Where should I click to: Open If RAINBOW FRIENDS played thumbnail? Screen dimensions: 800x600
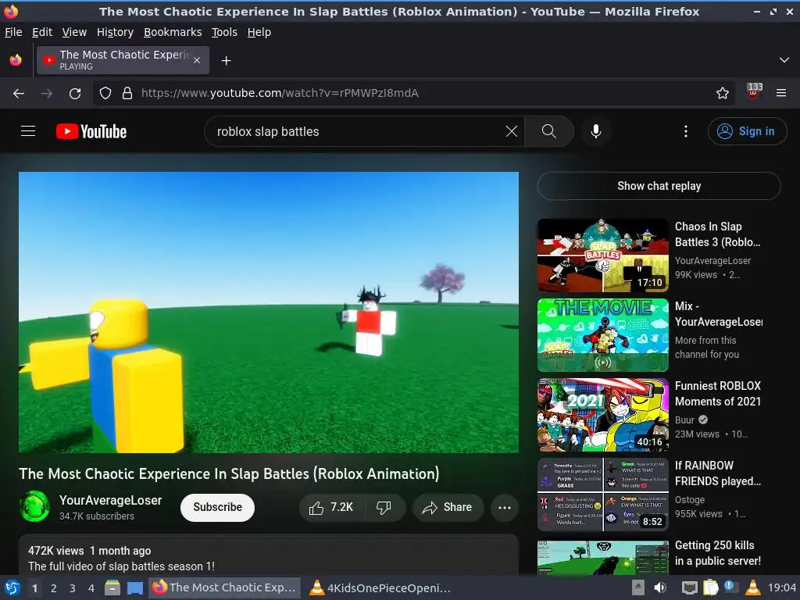click(x=602, y=495)
